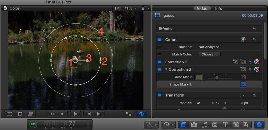Step forward one frame in the viewer
The image size is (268, 130).
click(x=62, y=114)
